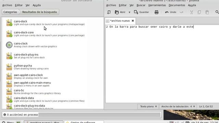219x123 pixels.
Task: Click the Abrir folder icon in pluma
Action: coord(117,12)
